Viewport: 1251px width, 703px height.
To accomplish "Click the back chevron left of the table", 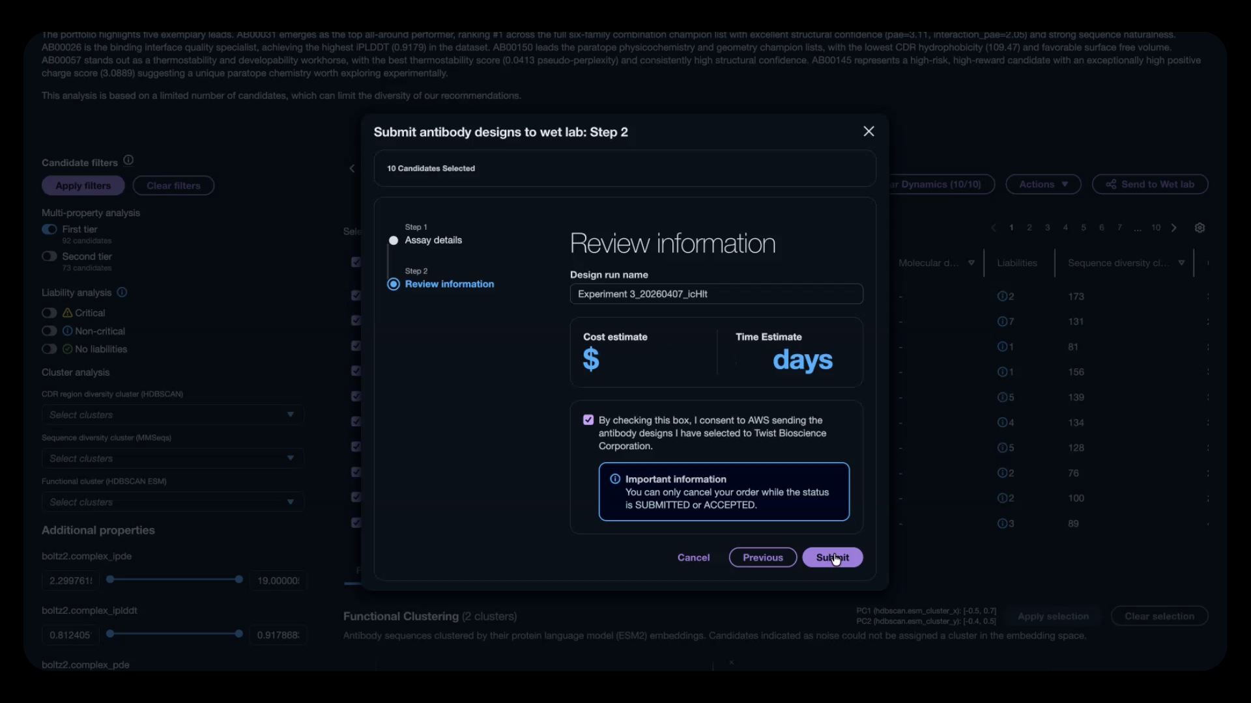I will click(x=352, y=168).
